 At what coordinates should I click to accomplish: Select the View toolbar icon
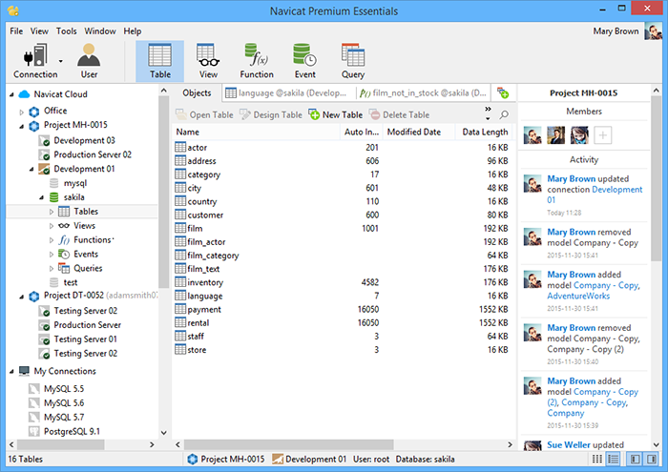pyautogui.click(x=208, y=61)
